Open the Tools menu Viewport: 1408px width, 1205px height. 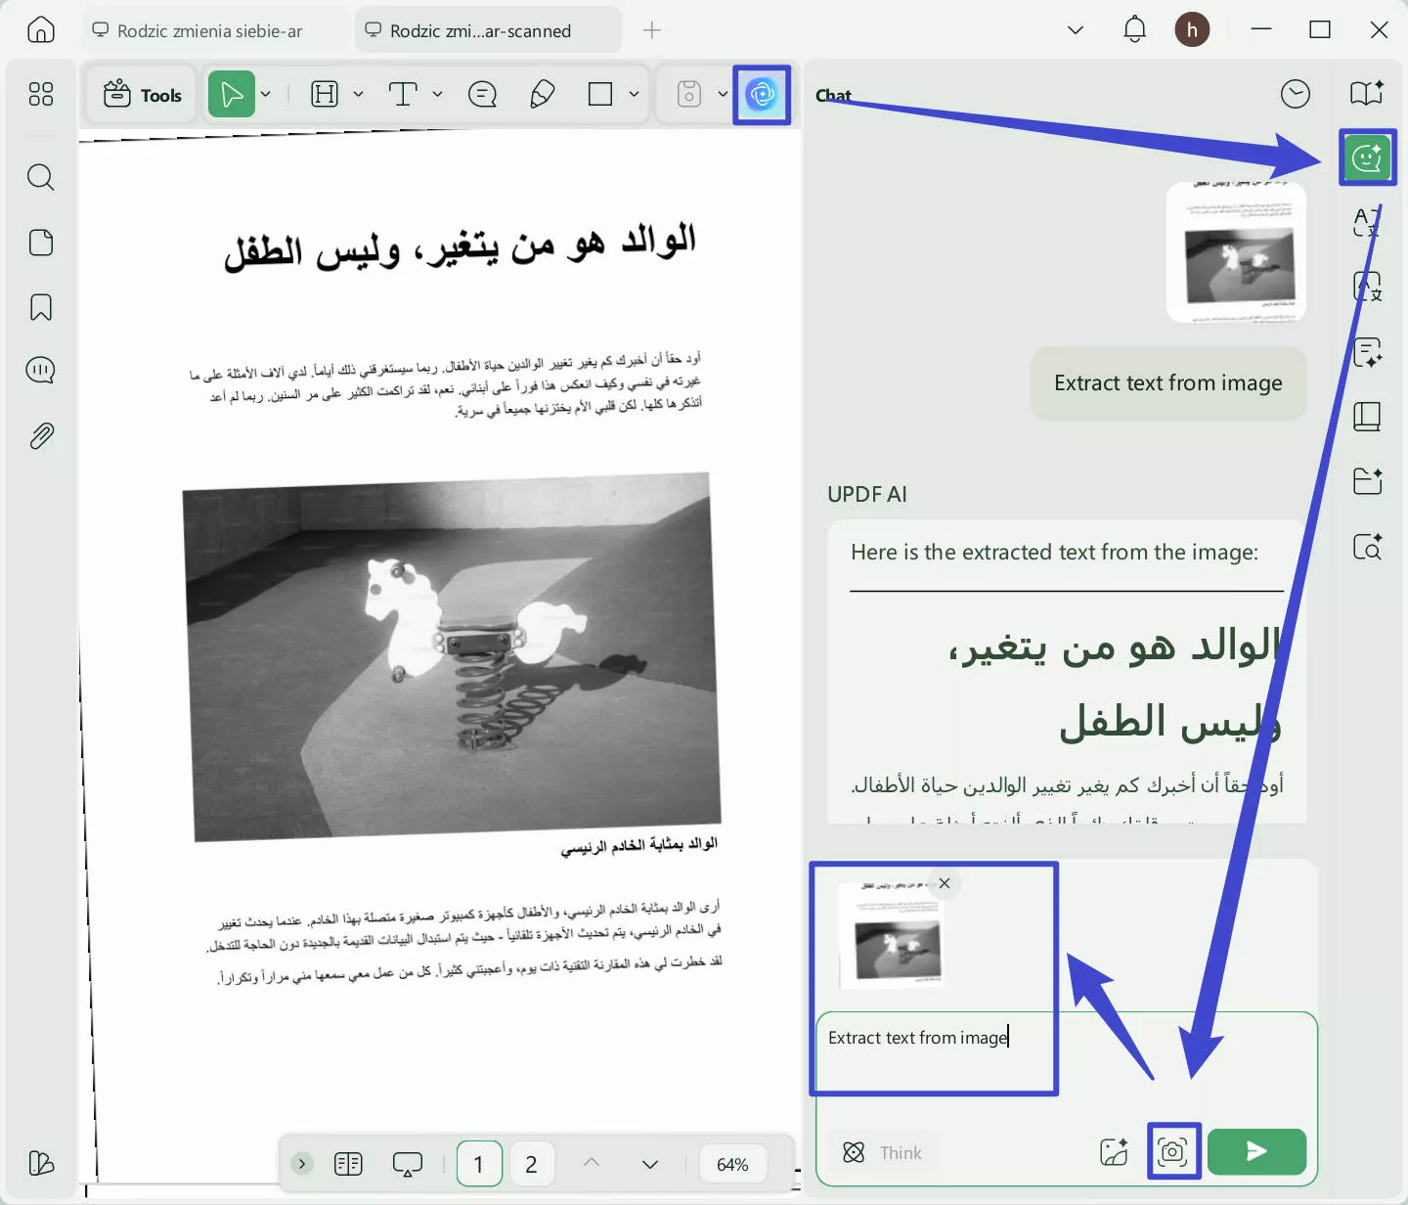141,94
